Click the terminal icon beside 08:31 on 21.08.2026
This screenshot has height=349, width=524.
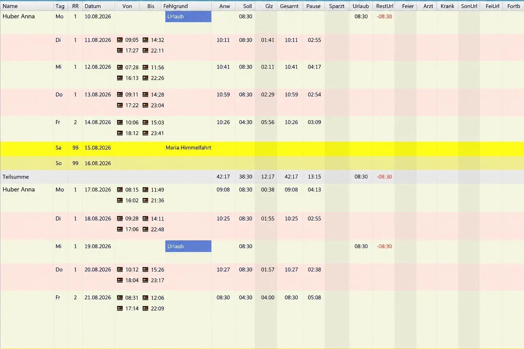(120, 298)
